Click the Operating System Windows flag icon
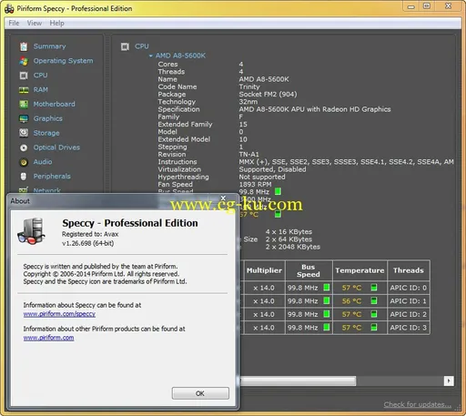The width and height of the screenshot is (466, 416). pos(24,61)
